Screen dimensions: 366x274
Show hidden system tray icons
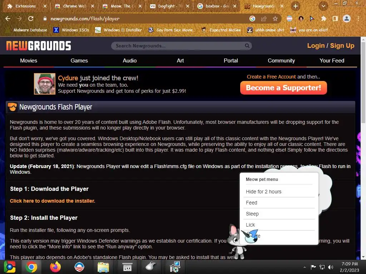click(305, 267)
